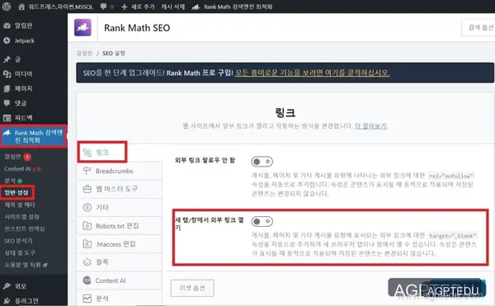Click the WordPress logo icon
This screenshot has width=495, height=306.
[7, 7]
